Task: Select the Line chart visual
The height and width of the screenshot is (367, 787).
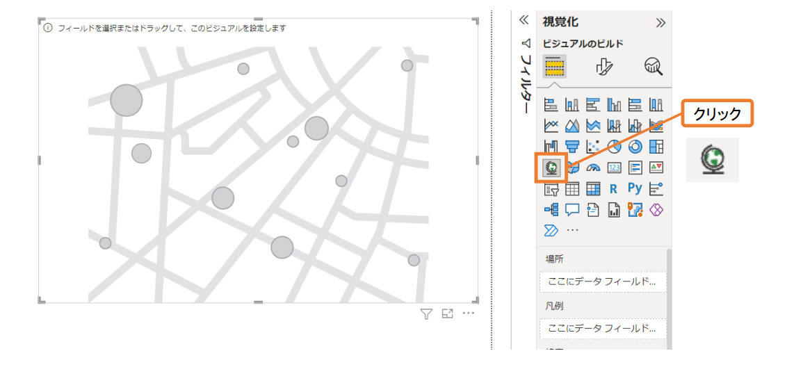Action: [551, 126]
